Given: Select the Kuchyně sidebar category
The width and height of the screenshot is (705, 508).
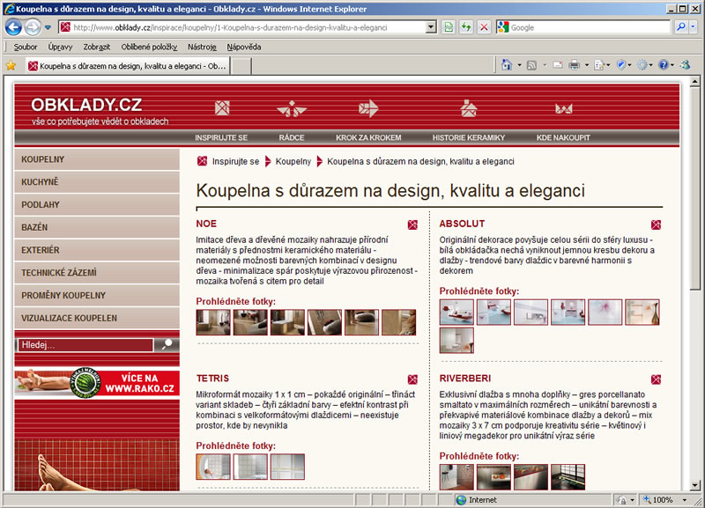Looking at the screenshot, I should point(41,182).
